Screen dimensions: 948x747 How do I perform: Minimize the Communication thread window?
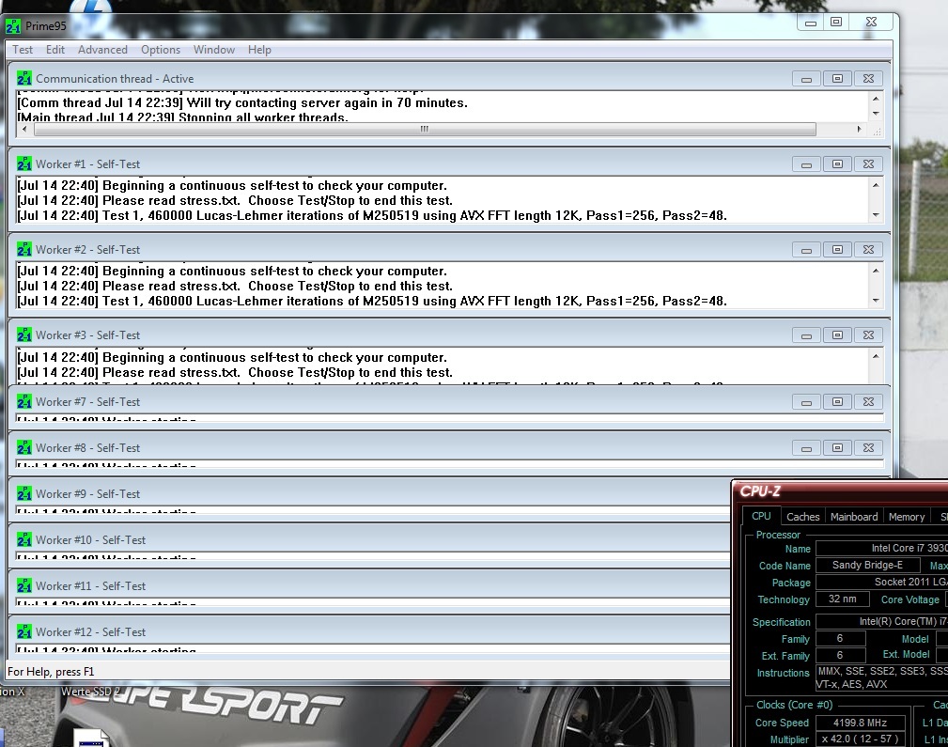pos(806,79)
